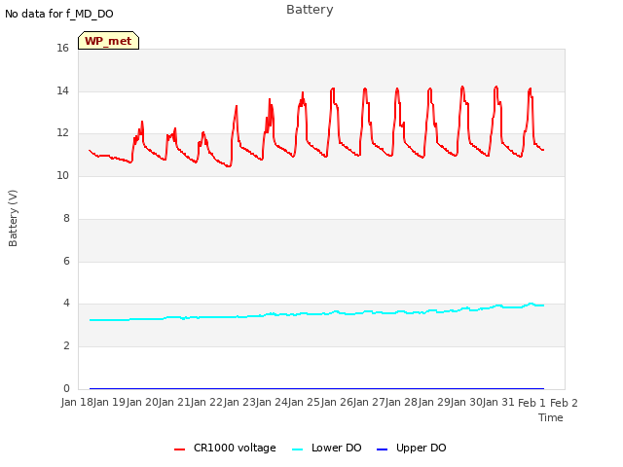
Task: Click the Jan 22 x-axis tick label
Action: (206, 402)
